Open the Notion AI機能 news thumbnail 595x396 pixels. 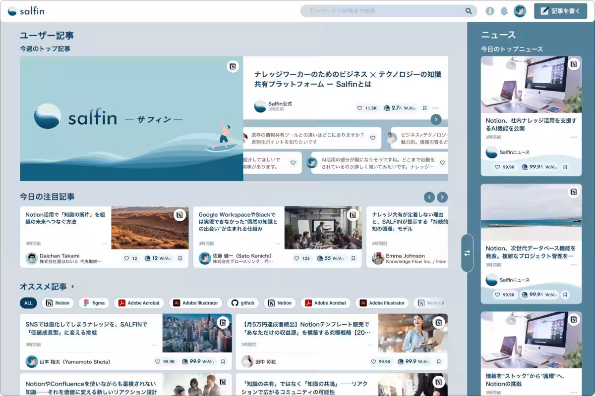(x=531, y=84)
